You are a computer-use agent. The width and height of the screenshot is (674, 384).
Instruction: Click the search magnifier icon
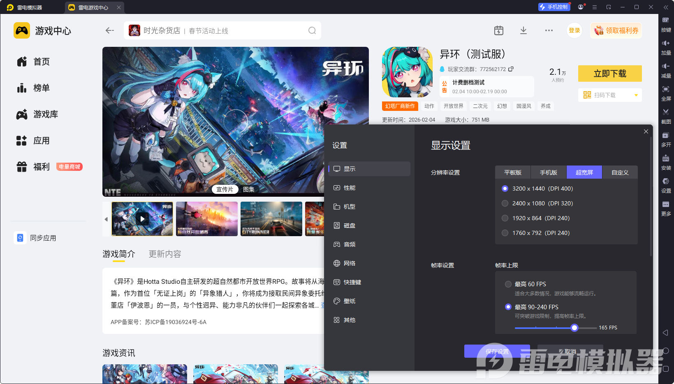tap(312, 30)
